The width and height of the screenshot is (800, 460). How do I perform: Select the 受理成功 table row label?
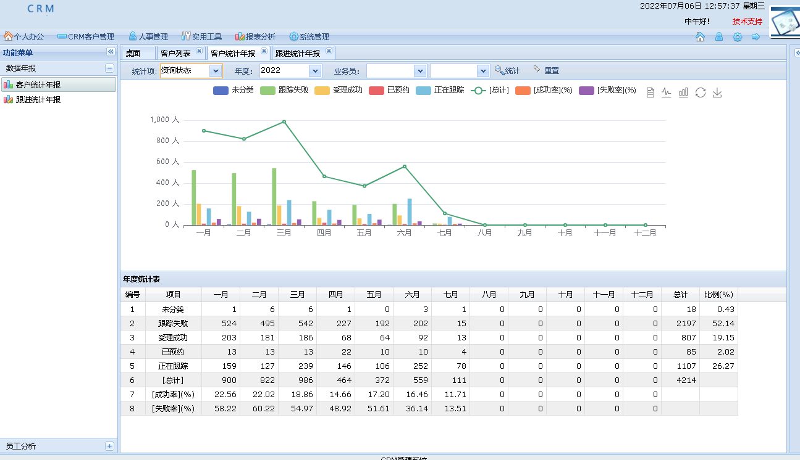(x=173, y=337)
